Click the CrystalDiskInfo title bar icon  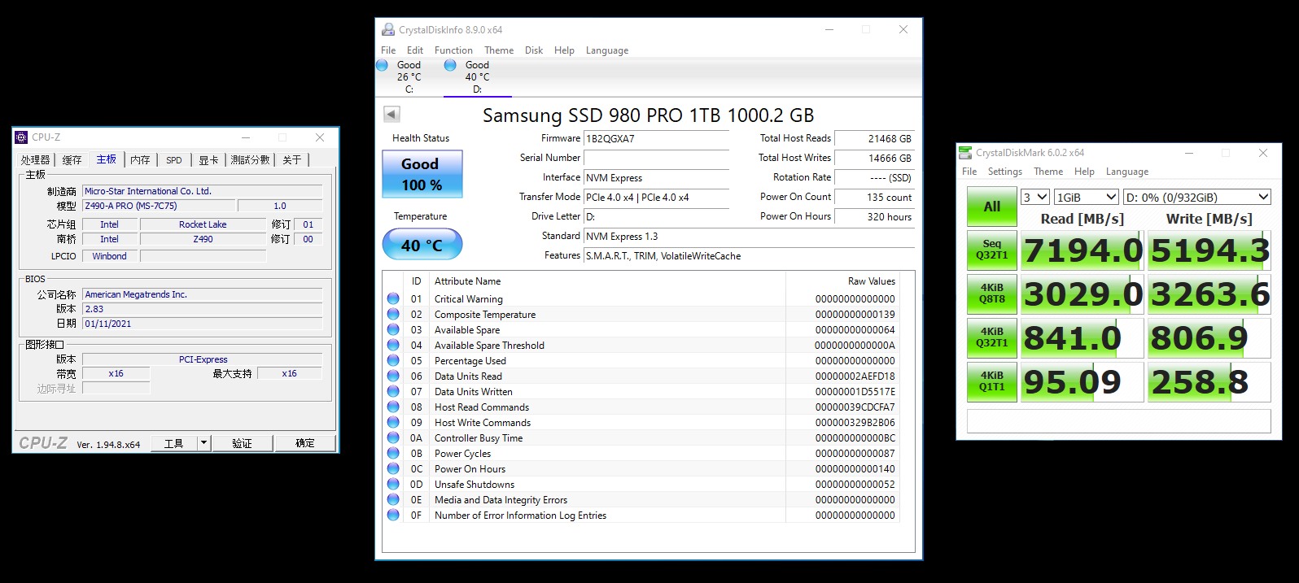tap(388, 30)
